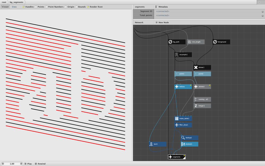Enable the Origin checkbox

[x=65, y=7]
